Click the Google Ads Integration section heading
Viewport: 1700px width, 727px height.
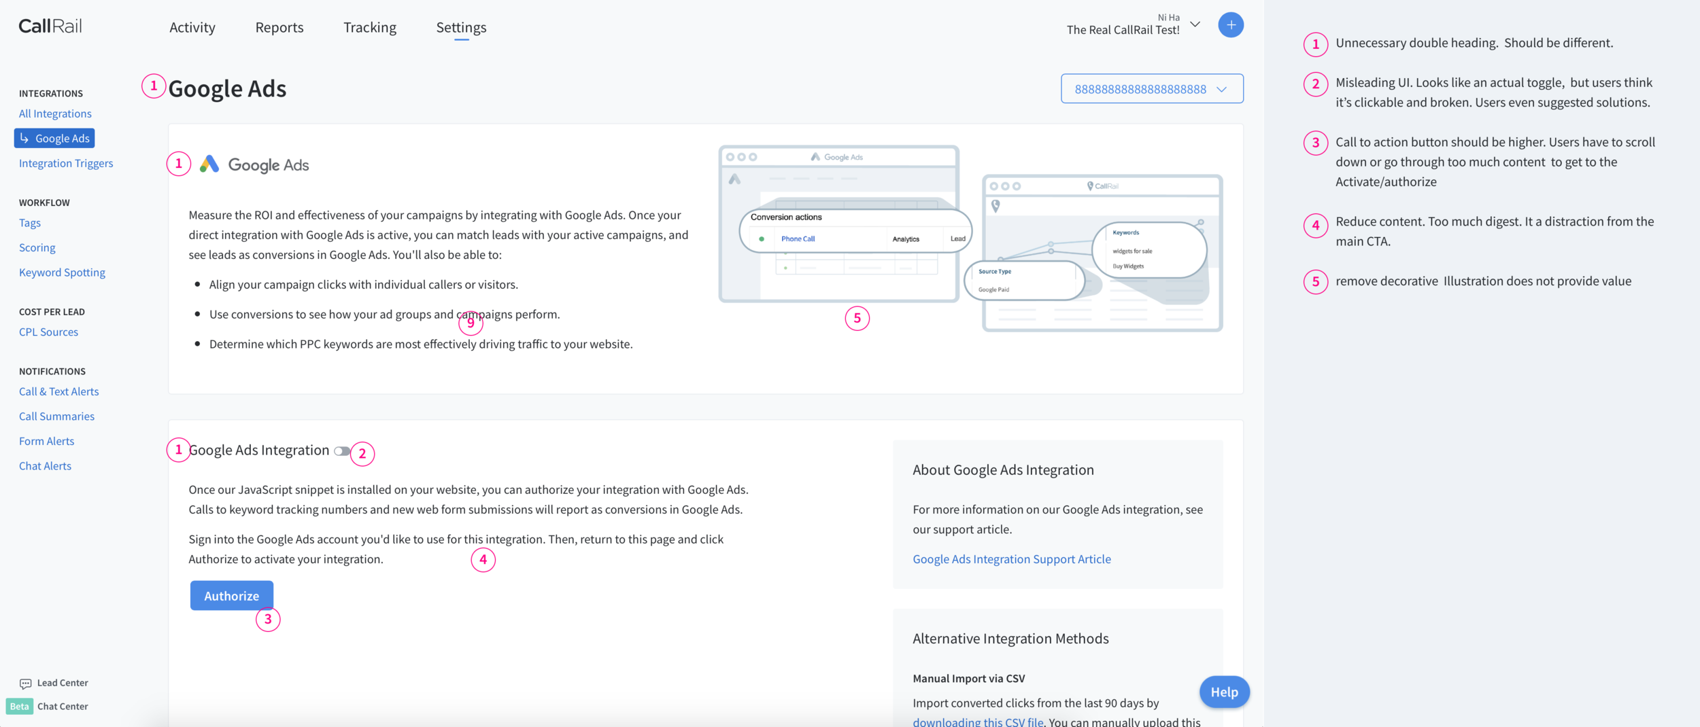point(259,450)
